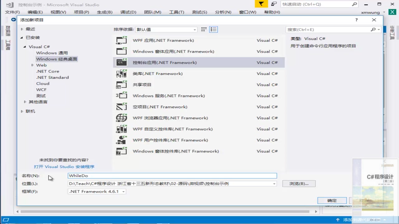This screenshot has height=224, width=399.
Task: Open the 窗口(W) menu
Action: point(248,12)
